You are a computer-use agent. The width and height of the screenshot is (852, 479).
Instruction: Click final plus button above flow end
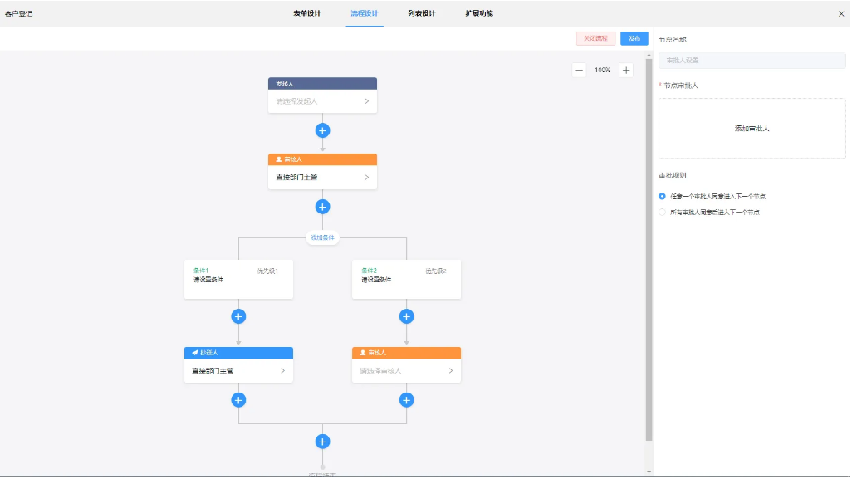coord(323,442)
